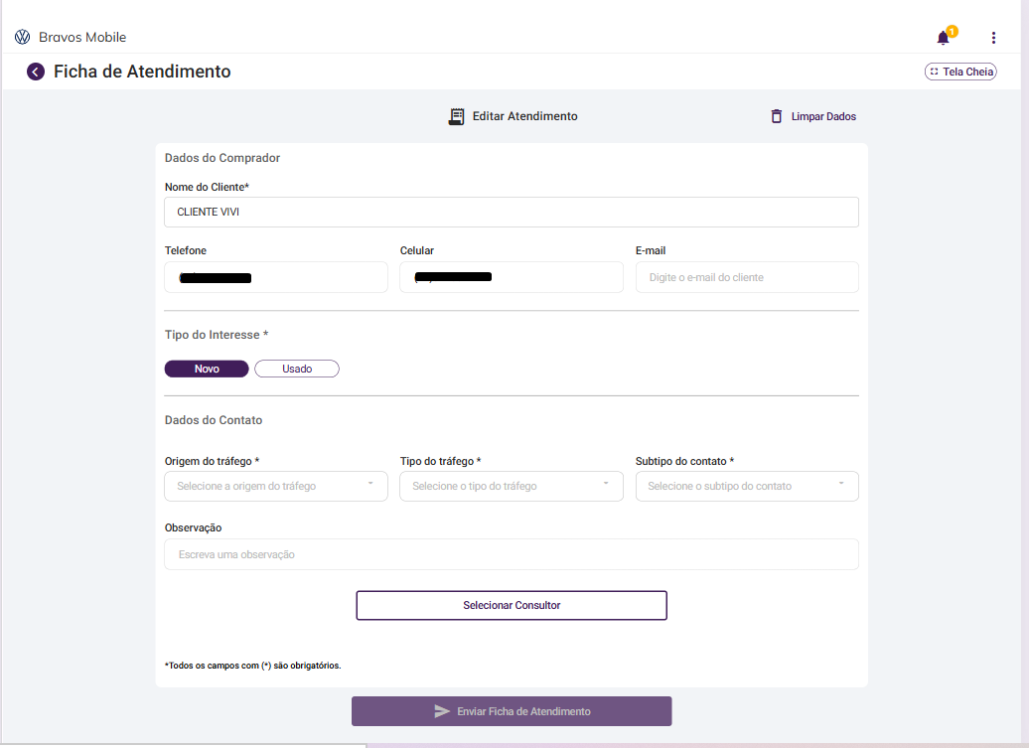Click the Editar Atendimento notepad icon
Image resolution: width=1029 pixels, height=748 pixels.
point(457,116)
